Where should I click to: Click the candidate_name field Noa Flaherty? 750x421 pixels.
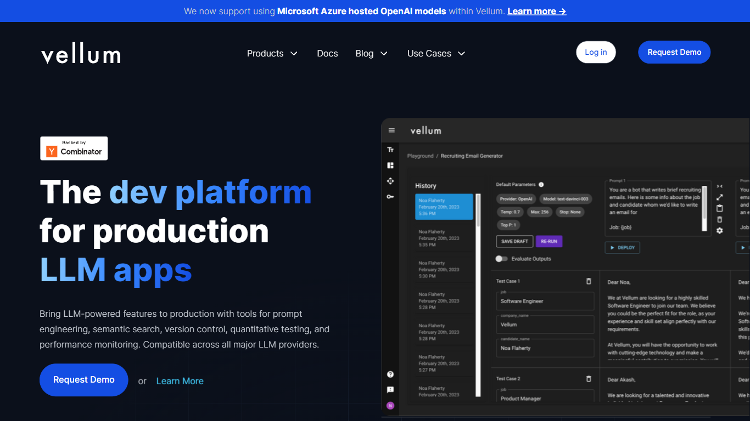point(545,348)
